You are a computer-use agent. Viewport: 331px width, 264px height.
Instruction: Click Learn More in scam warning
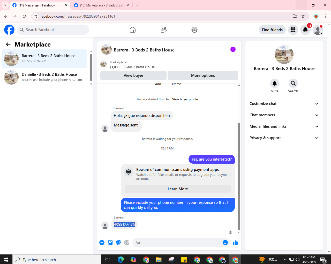click(178, 189)
